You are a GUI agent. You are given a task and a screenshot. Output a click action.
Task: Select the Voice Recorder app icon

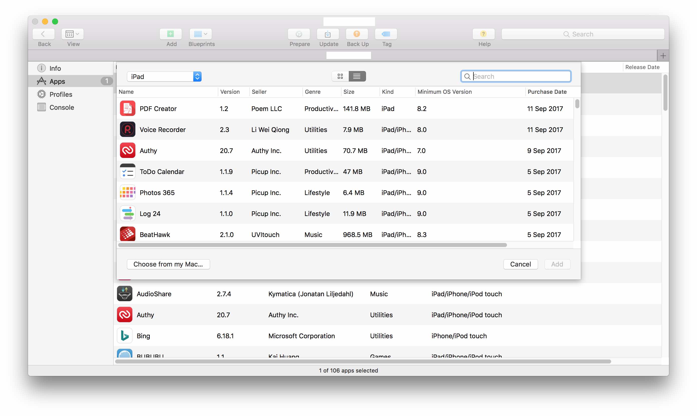point(127,129)
